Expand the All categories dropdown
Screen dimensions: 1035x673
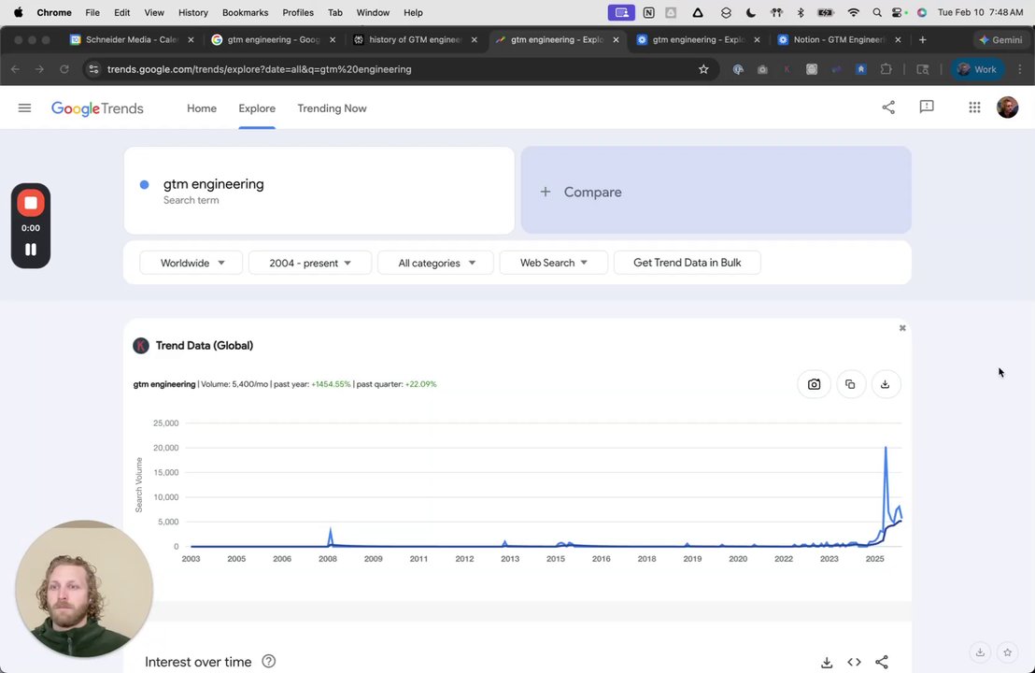click(x=436, y=263)
